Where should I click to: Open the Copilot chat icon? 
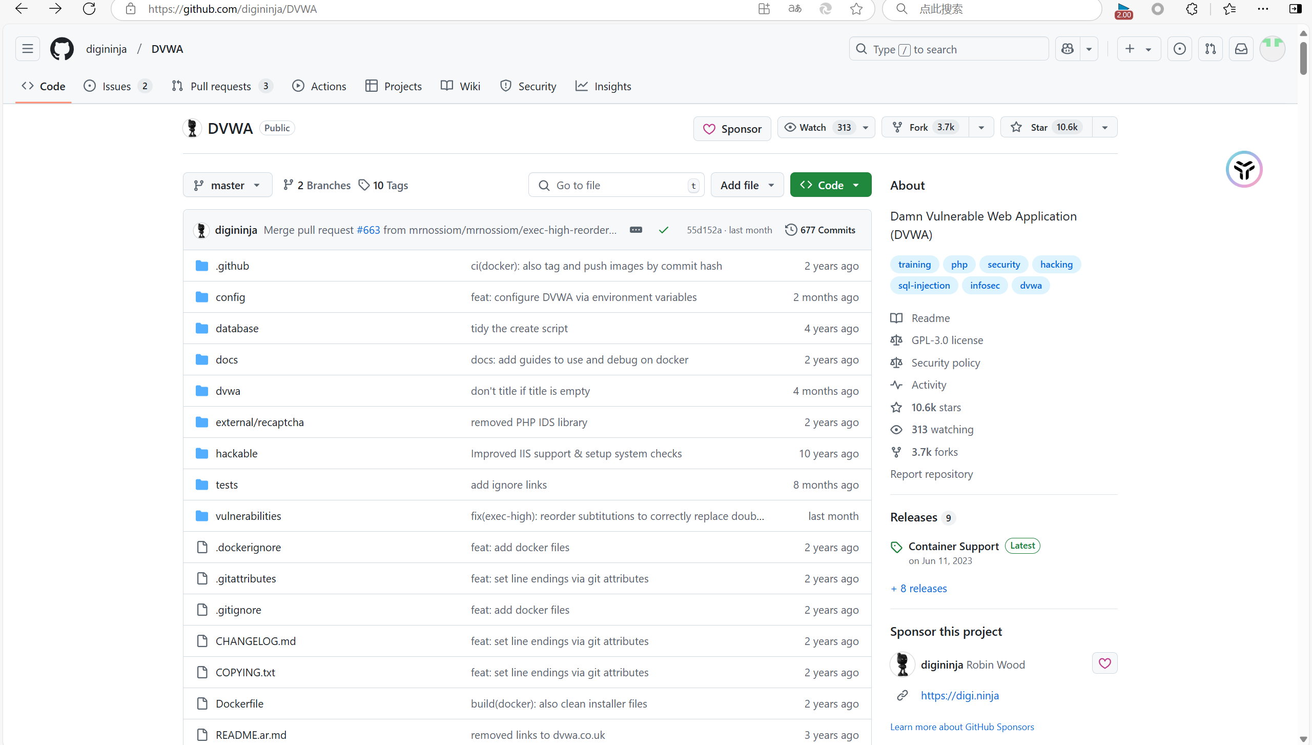pyautogui.click(x=1068, y=49)
